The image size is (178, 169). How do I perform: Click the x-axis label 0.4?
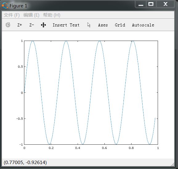(x=78, y=148)
